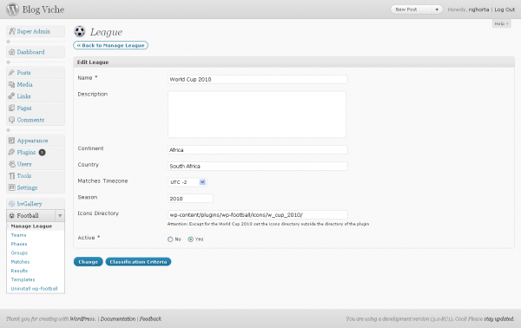Select the Active No radio button
The height and width of the screenshot is (328, 521).
pos(170,239)
